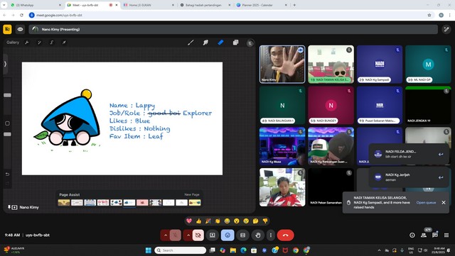Viewport: 455px width, 256px height.
Task: Send the heart emoji reaction
Action: [x=189, y=221]
